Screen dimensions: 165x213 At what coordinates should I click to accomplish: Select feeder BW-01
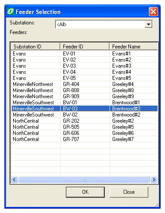(x=70, y=103)
